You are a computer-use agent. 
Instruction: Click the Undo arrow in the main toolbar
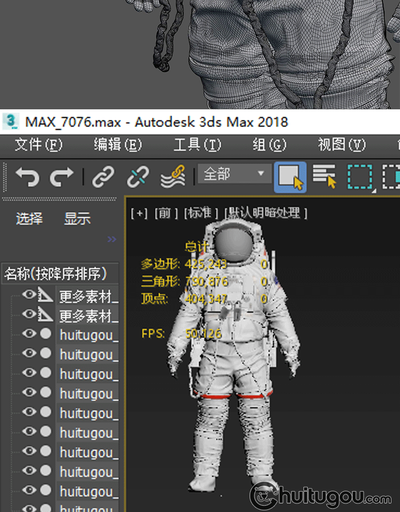pos(27,177)
